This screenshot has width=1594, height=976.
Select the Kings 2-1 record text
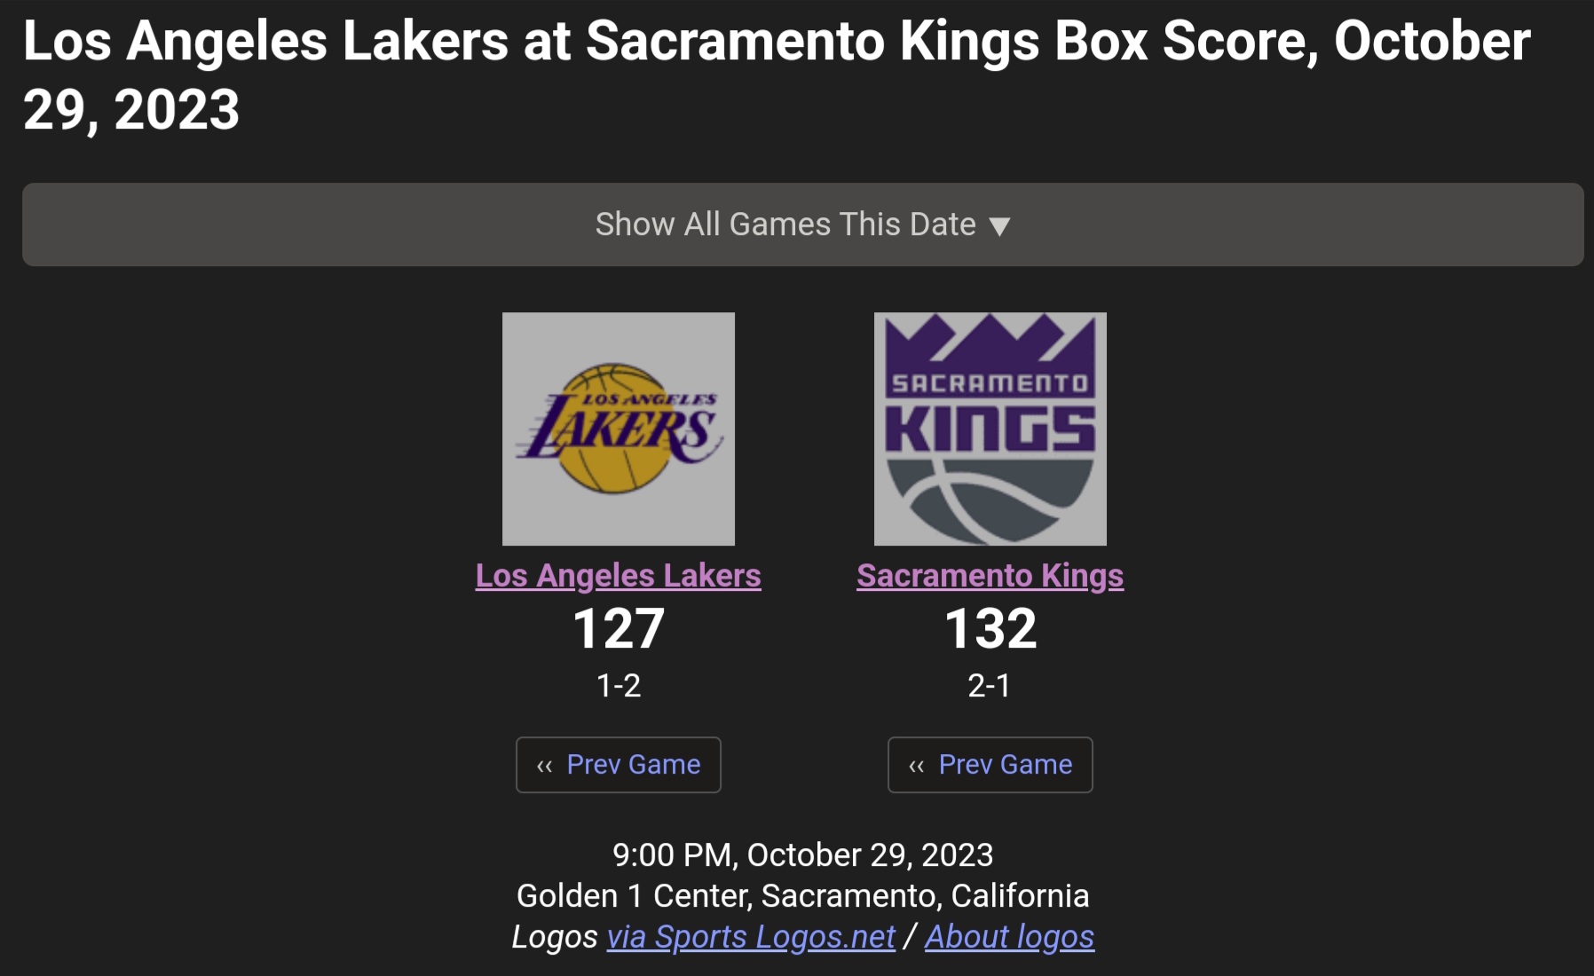point(989,686)
